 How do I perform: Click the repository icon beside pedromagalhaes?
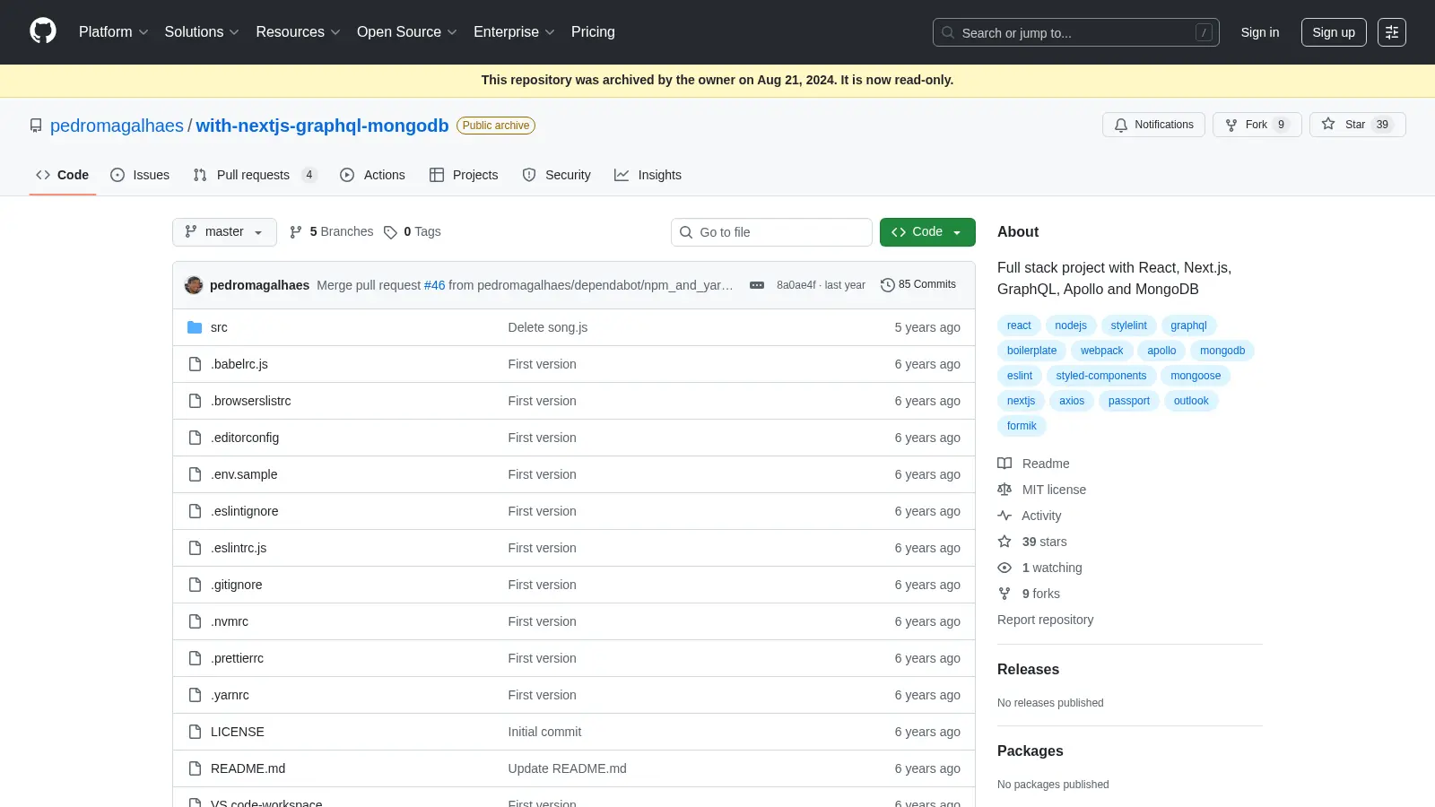[36, 126]
